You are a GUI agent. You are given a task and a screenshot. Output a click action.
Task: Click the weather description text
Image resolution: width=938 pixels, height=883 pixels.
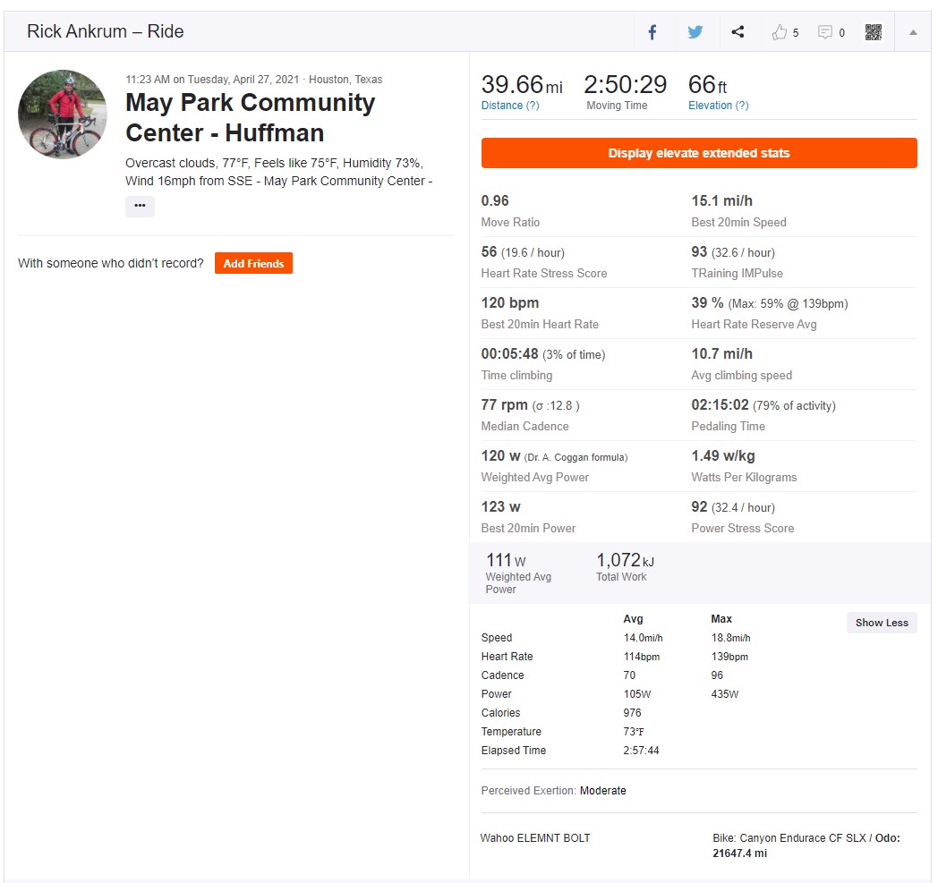point(278,172)
